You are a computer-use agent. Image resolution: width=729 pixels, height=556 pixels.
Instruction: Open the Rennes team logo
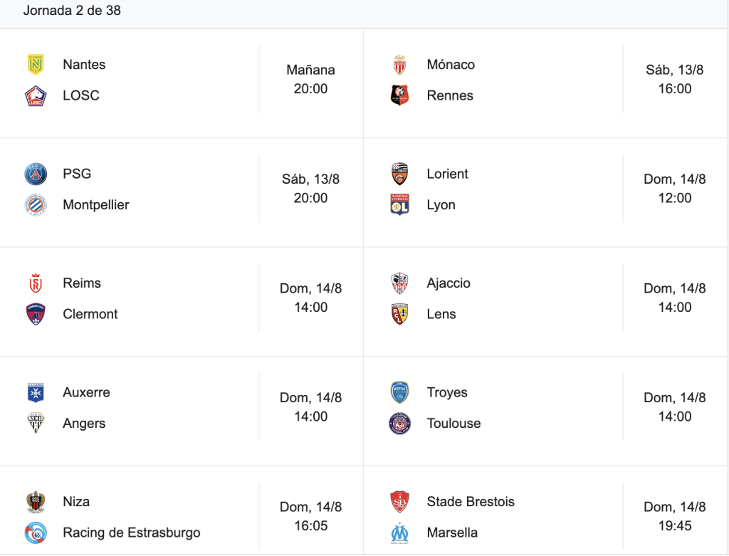[400, 95]
